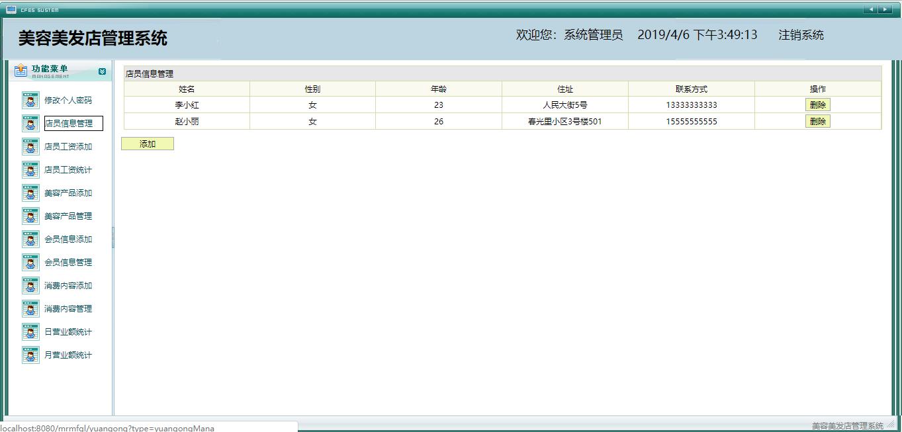Screen dimensions: 902x432
Task: Click the 功能菜单 header icon
Action: [21, 70]
